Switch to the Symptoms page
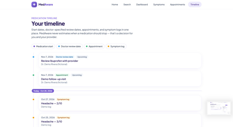This screenshot has width=233, height=127. coord(159,4)
